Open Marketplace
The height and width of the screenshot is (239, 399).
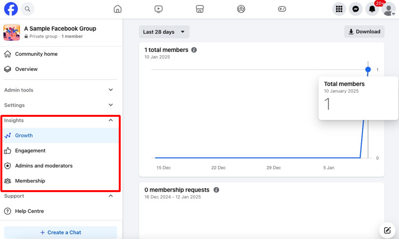click(x=200, y=9)
